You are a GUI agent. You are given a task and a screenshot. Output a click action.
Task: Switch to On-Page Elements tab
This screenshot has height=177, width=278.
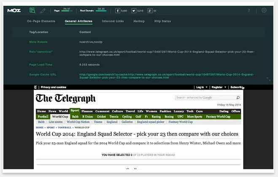[41, 21]
